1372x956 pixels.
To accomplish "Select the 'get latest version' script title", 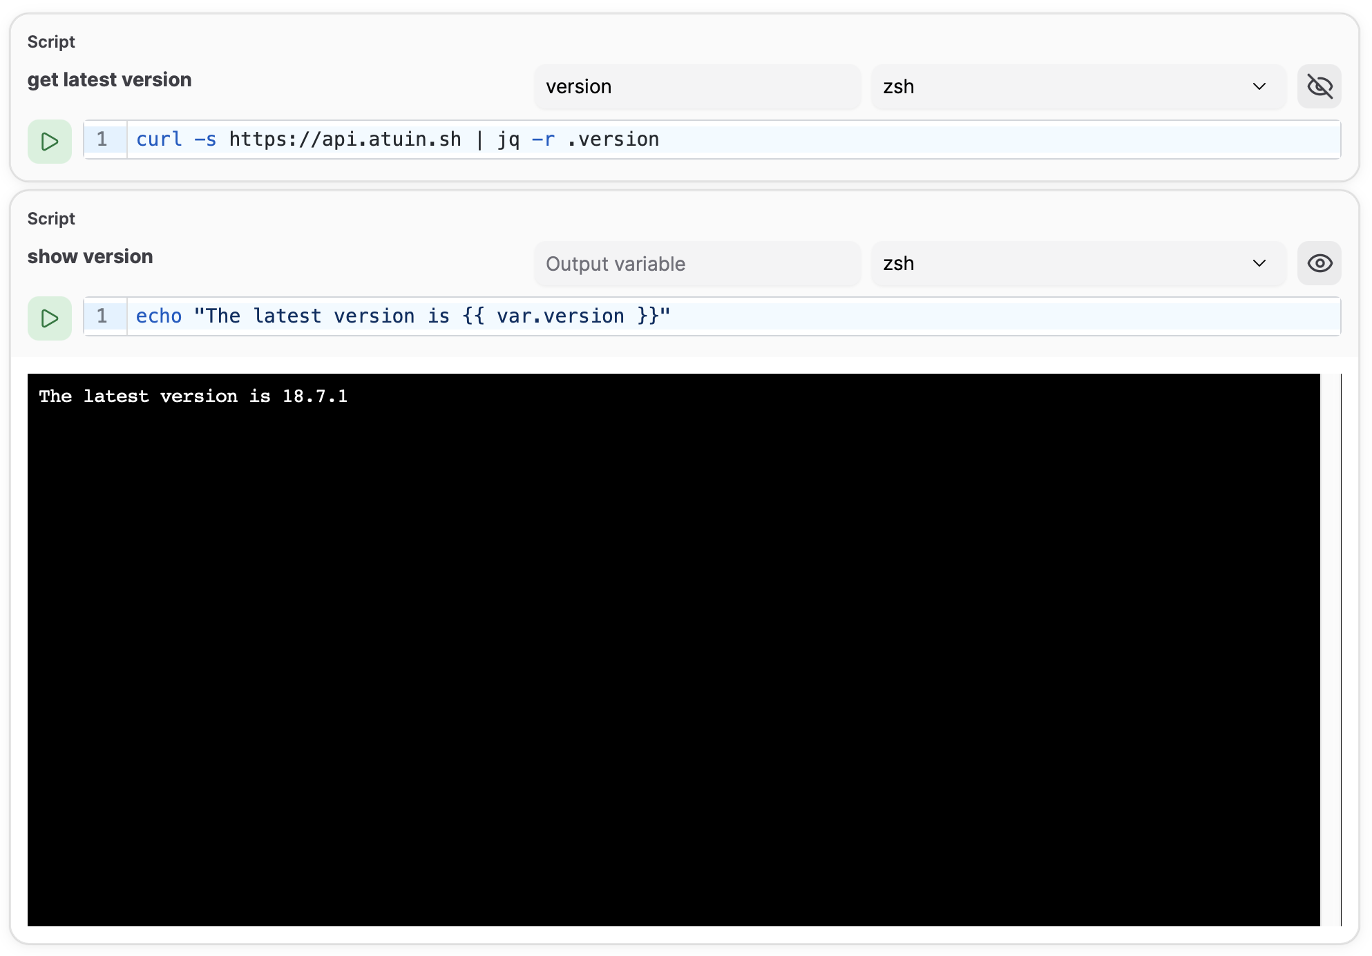I will 109,79.
